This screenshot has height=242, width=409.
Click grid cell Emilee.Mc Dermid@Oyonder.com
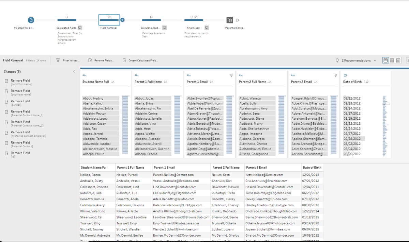181,236
